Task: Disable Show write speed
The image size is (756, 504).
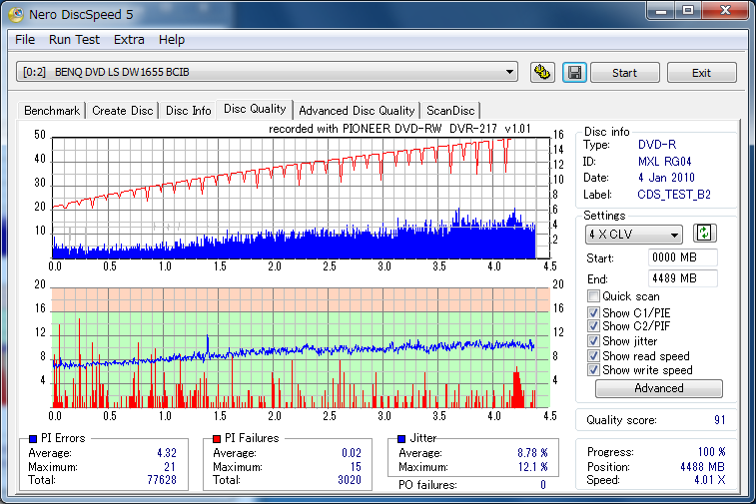Action: click(x=594, y=370)
